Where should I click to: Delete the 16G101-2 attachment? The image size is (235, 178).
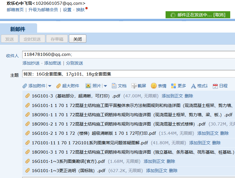pos(224,133)
